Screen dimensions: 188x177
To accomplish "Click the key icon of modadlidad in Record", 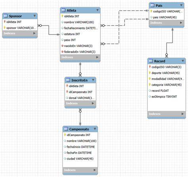I will point(150,79).
